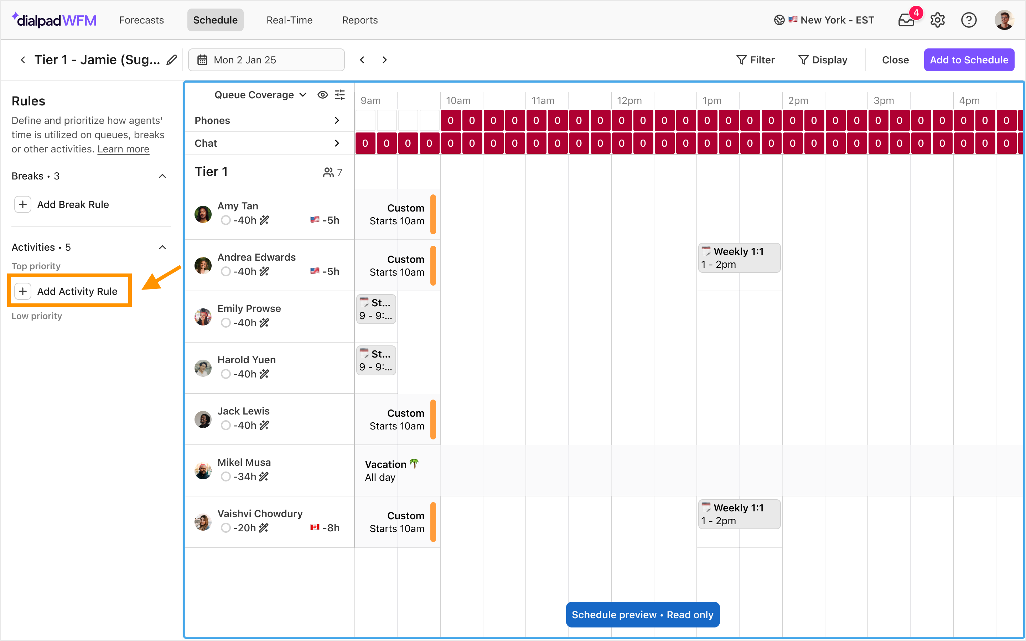Edit the schedule name with pencil icon
The height and width of the screenshot is (641, 1026).
pos(171,60)
